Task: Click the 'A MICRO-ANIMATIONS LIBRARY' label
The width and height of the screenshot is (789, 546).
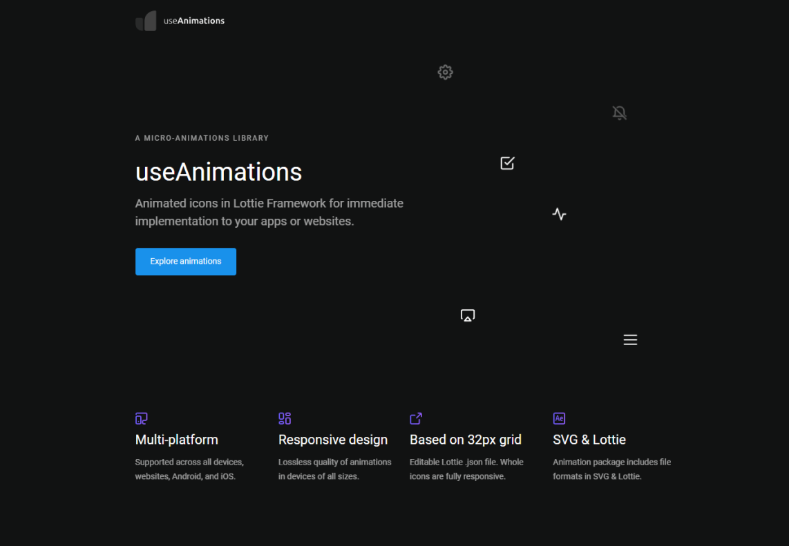Action: click(202, 138)
